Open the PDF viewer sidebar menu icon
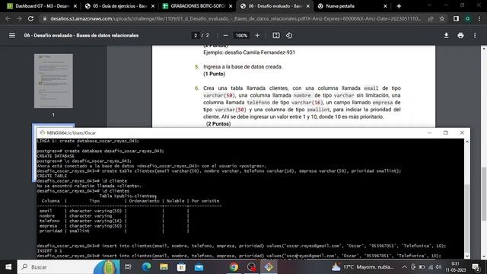487x274 pixels. [12, 36]
